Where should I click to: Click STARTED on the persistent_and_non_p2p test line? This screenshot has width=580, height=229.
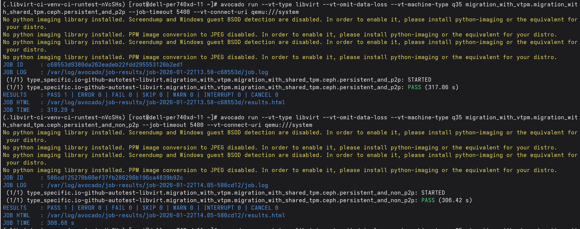point(433,193)
